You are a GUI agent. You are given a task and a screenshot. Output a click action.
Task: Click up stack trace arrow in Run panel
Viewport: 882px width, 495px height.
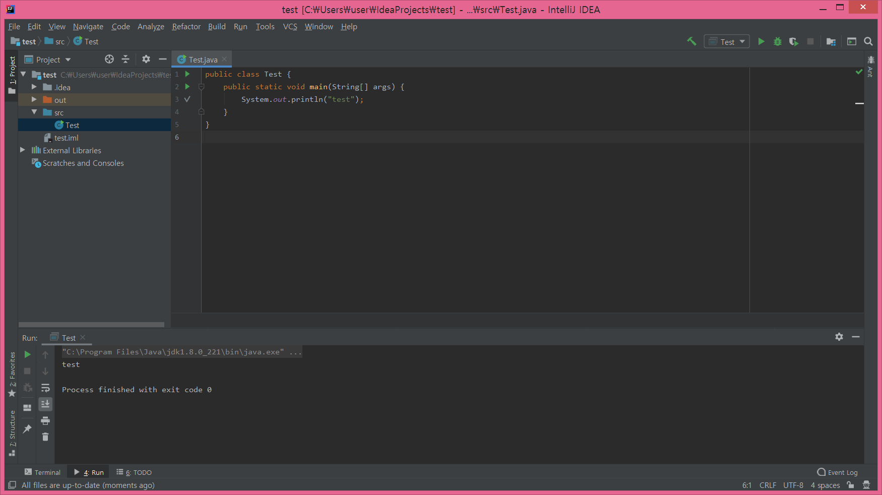[x=45, y=355]
